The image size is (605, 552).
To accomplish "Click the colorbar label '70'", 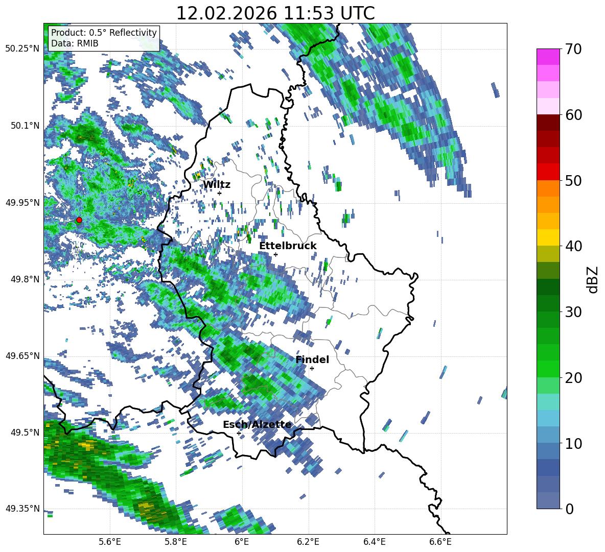I will click(x=573, y=50).
